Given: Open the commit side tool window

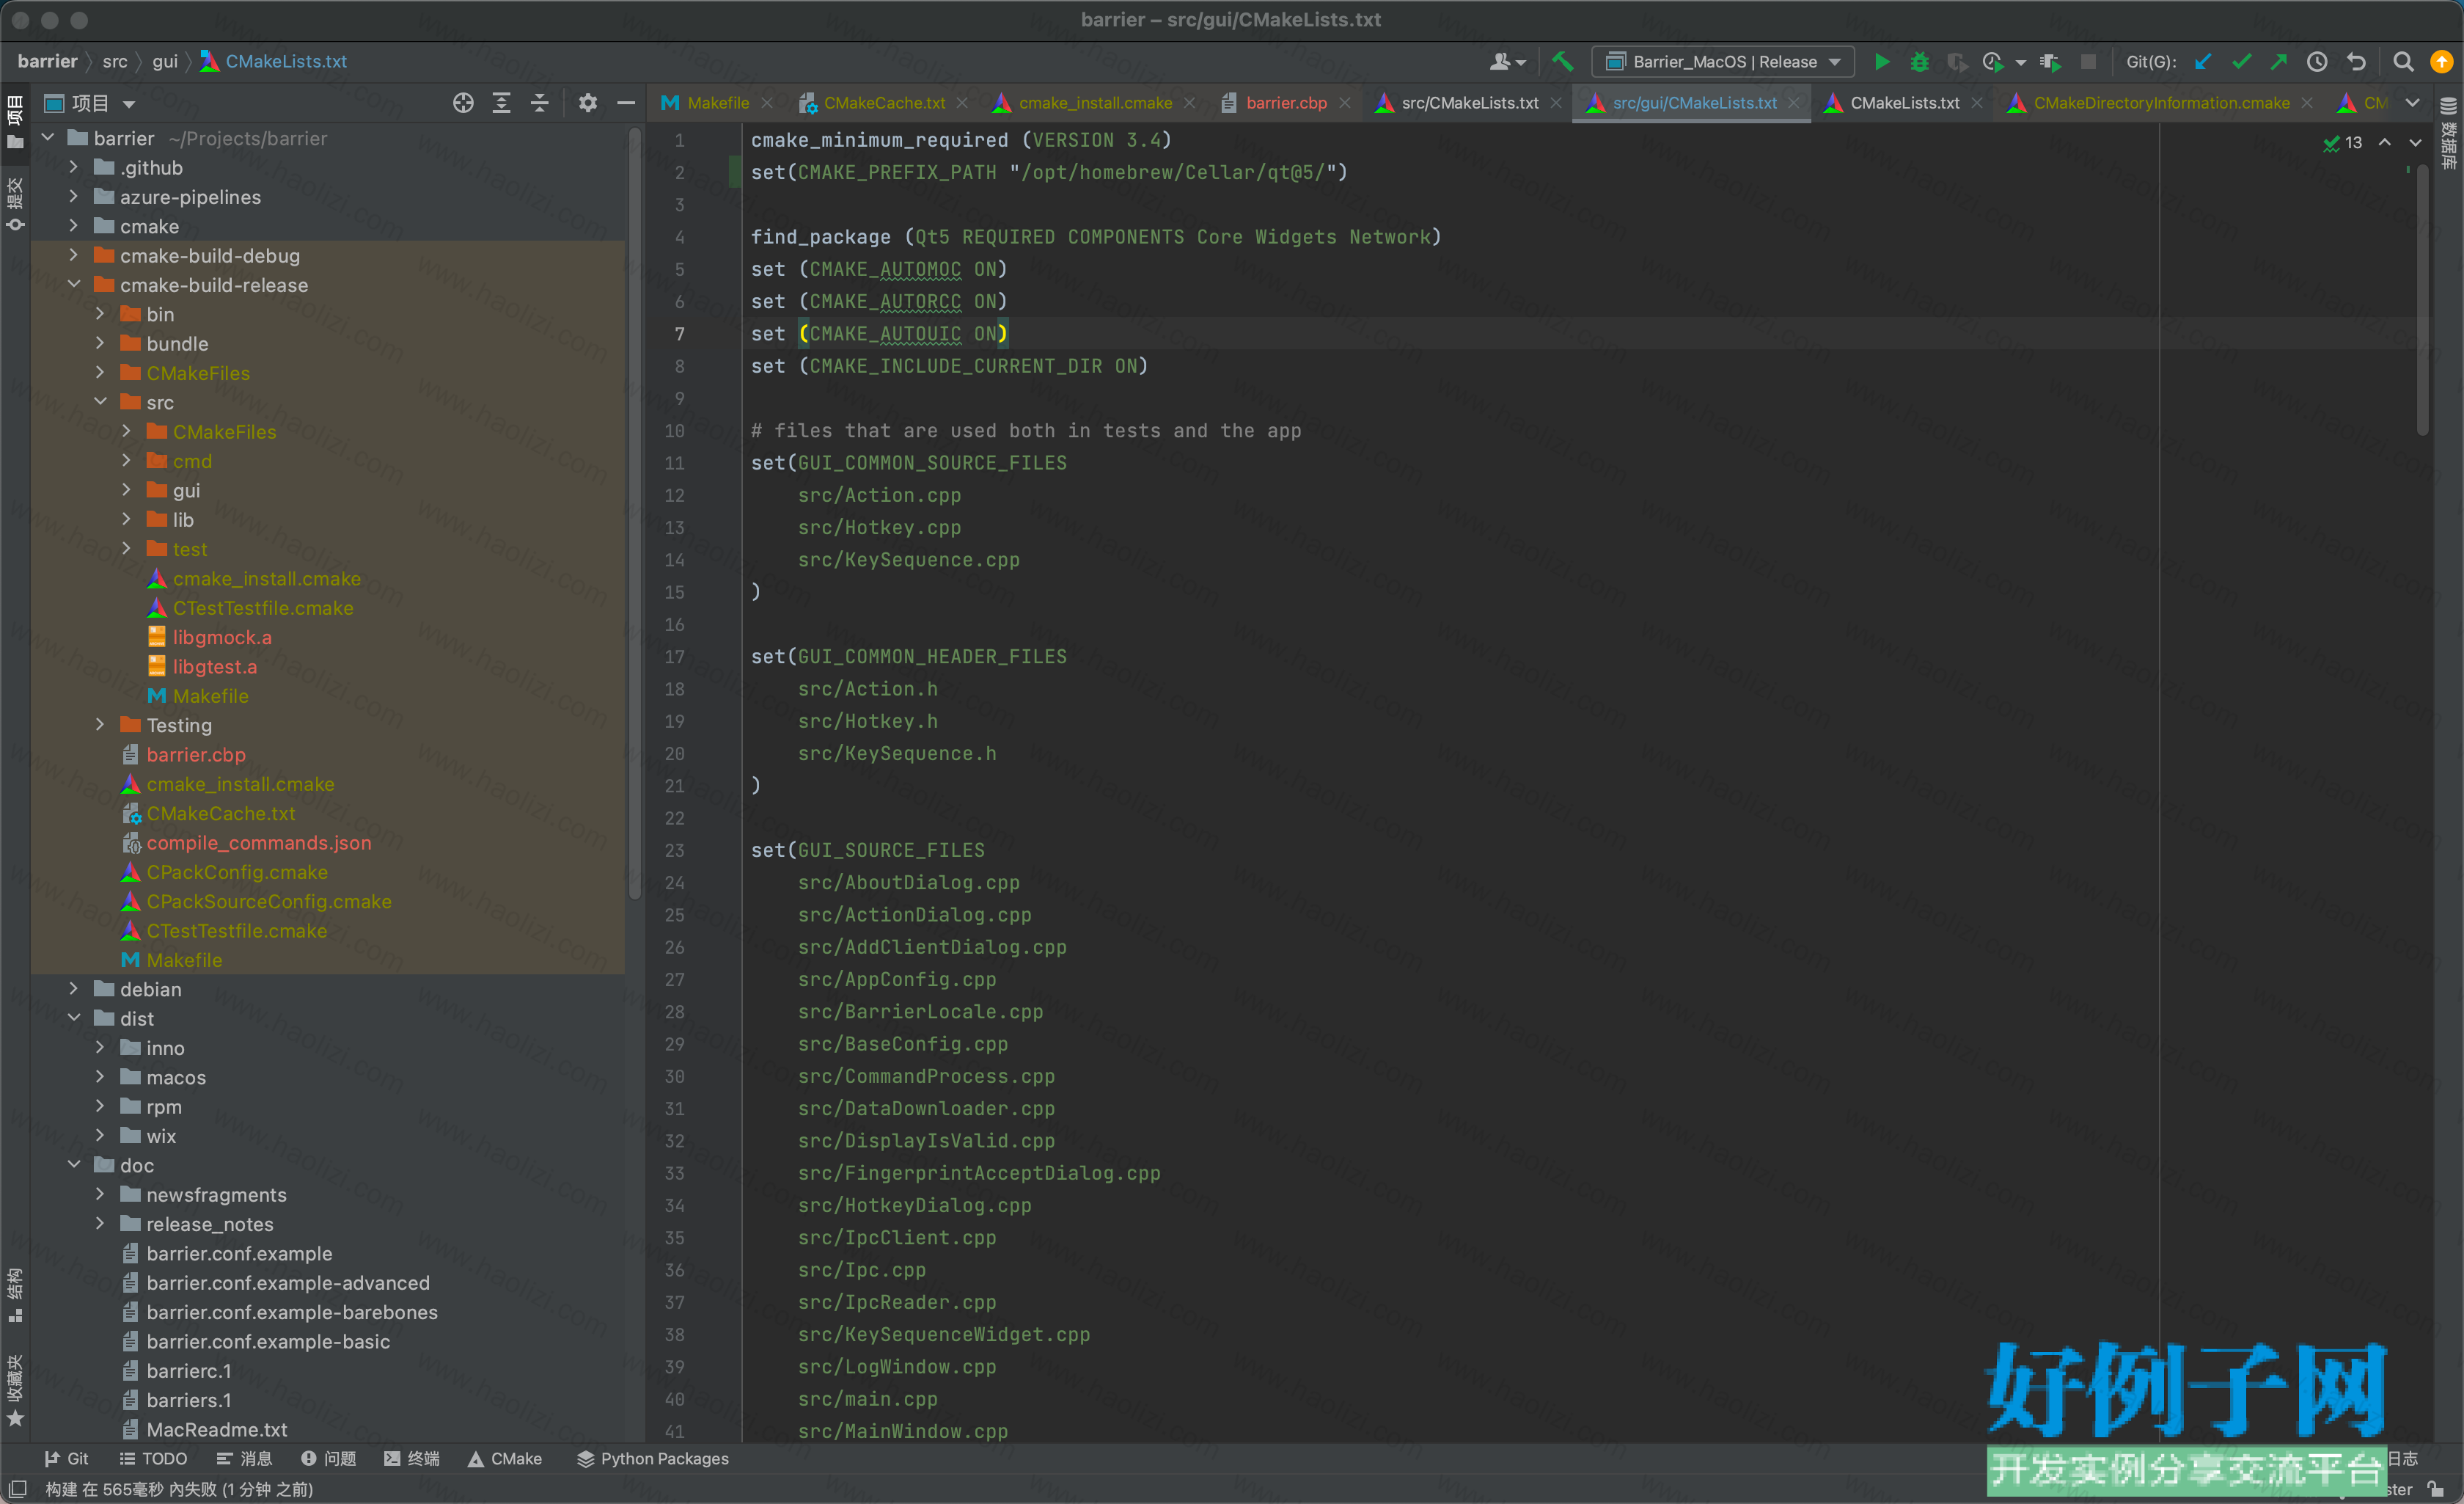Looking at the screenshot, I should (15, 204).
